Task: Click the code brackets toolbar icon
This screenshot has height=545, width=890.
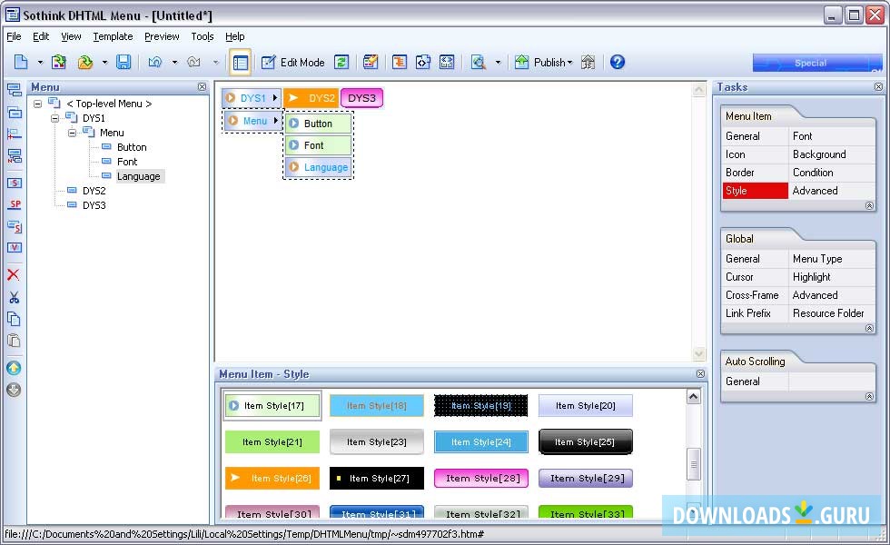Action: tap(423, 62)
